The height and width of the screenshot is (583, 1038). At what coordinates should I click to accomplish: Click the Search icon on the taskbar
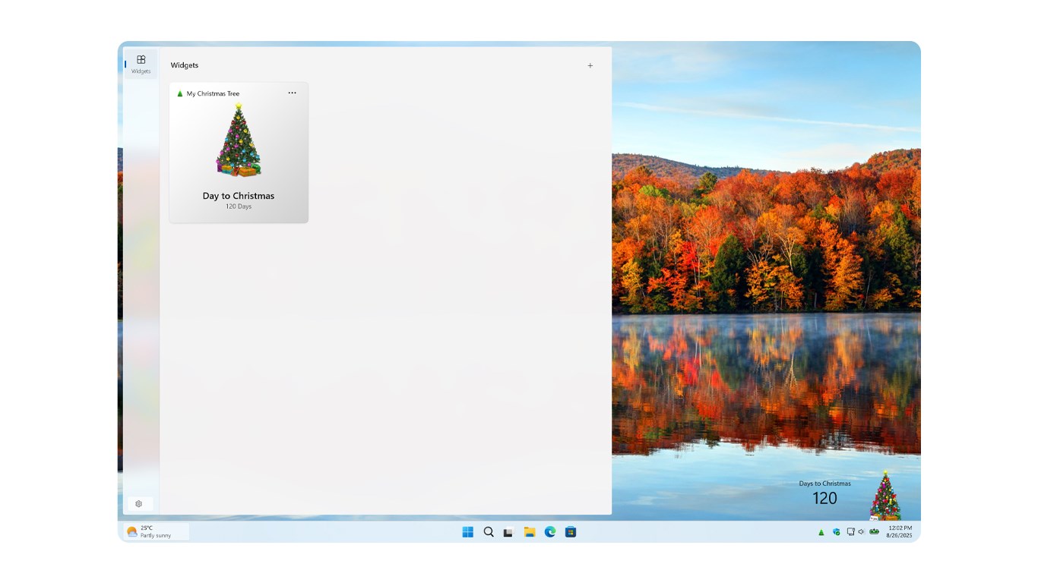[487, 531]
